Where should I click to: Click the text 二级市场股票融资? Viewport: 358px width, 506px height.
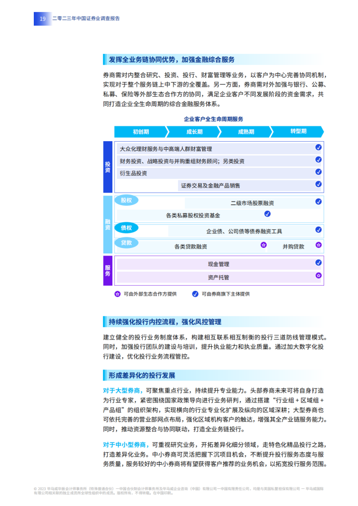[x=252, y=203]
